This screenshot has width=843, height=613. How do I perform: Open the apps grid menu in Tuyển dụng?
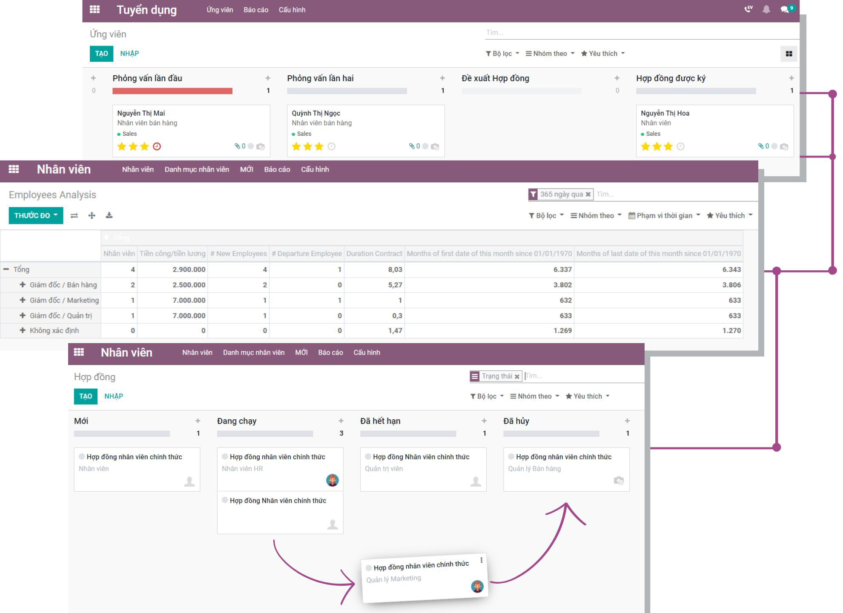(95, 9)
